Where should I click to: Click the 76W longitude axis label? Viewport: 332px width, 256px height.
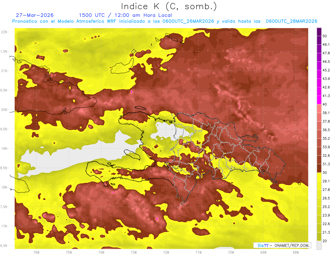36,252
